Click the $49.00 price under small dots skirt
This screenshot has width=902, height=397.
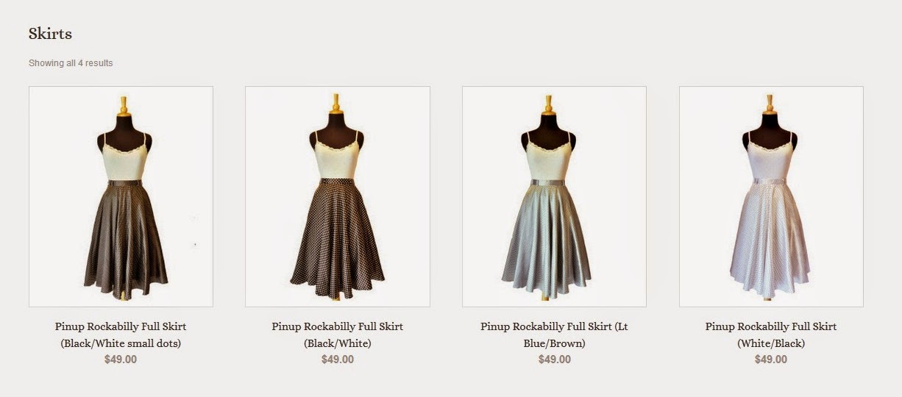tap(121, 360)
